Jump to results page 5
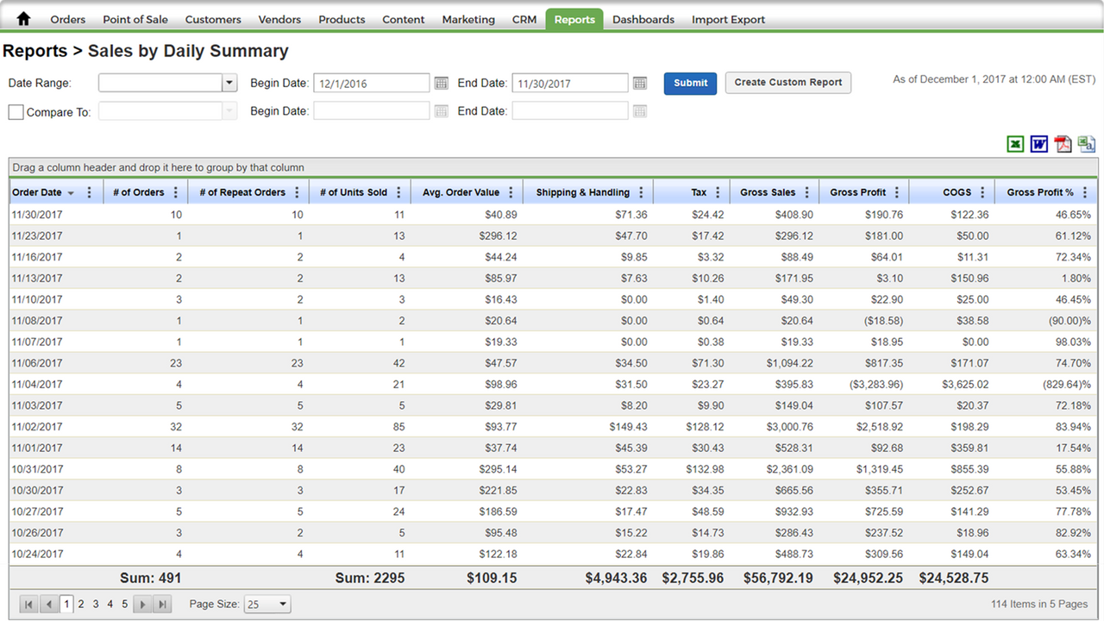Viewport: 1104px width, 621px height. (x=125, y=605)
